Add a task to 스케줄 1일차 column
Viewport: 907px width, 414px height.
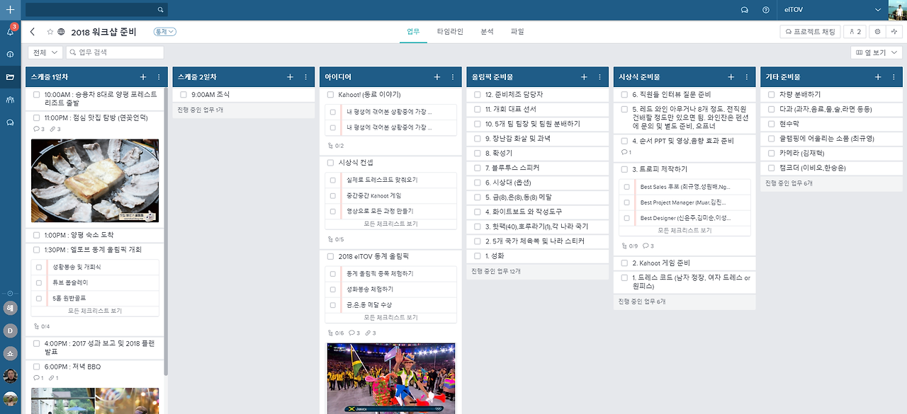pos(143,77)
